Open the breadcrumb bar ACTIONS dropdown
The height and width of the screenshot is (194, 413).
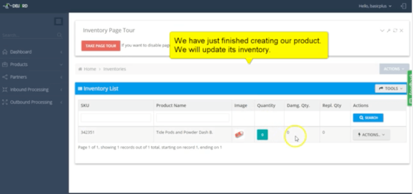394,69
